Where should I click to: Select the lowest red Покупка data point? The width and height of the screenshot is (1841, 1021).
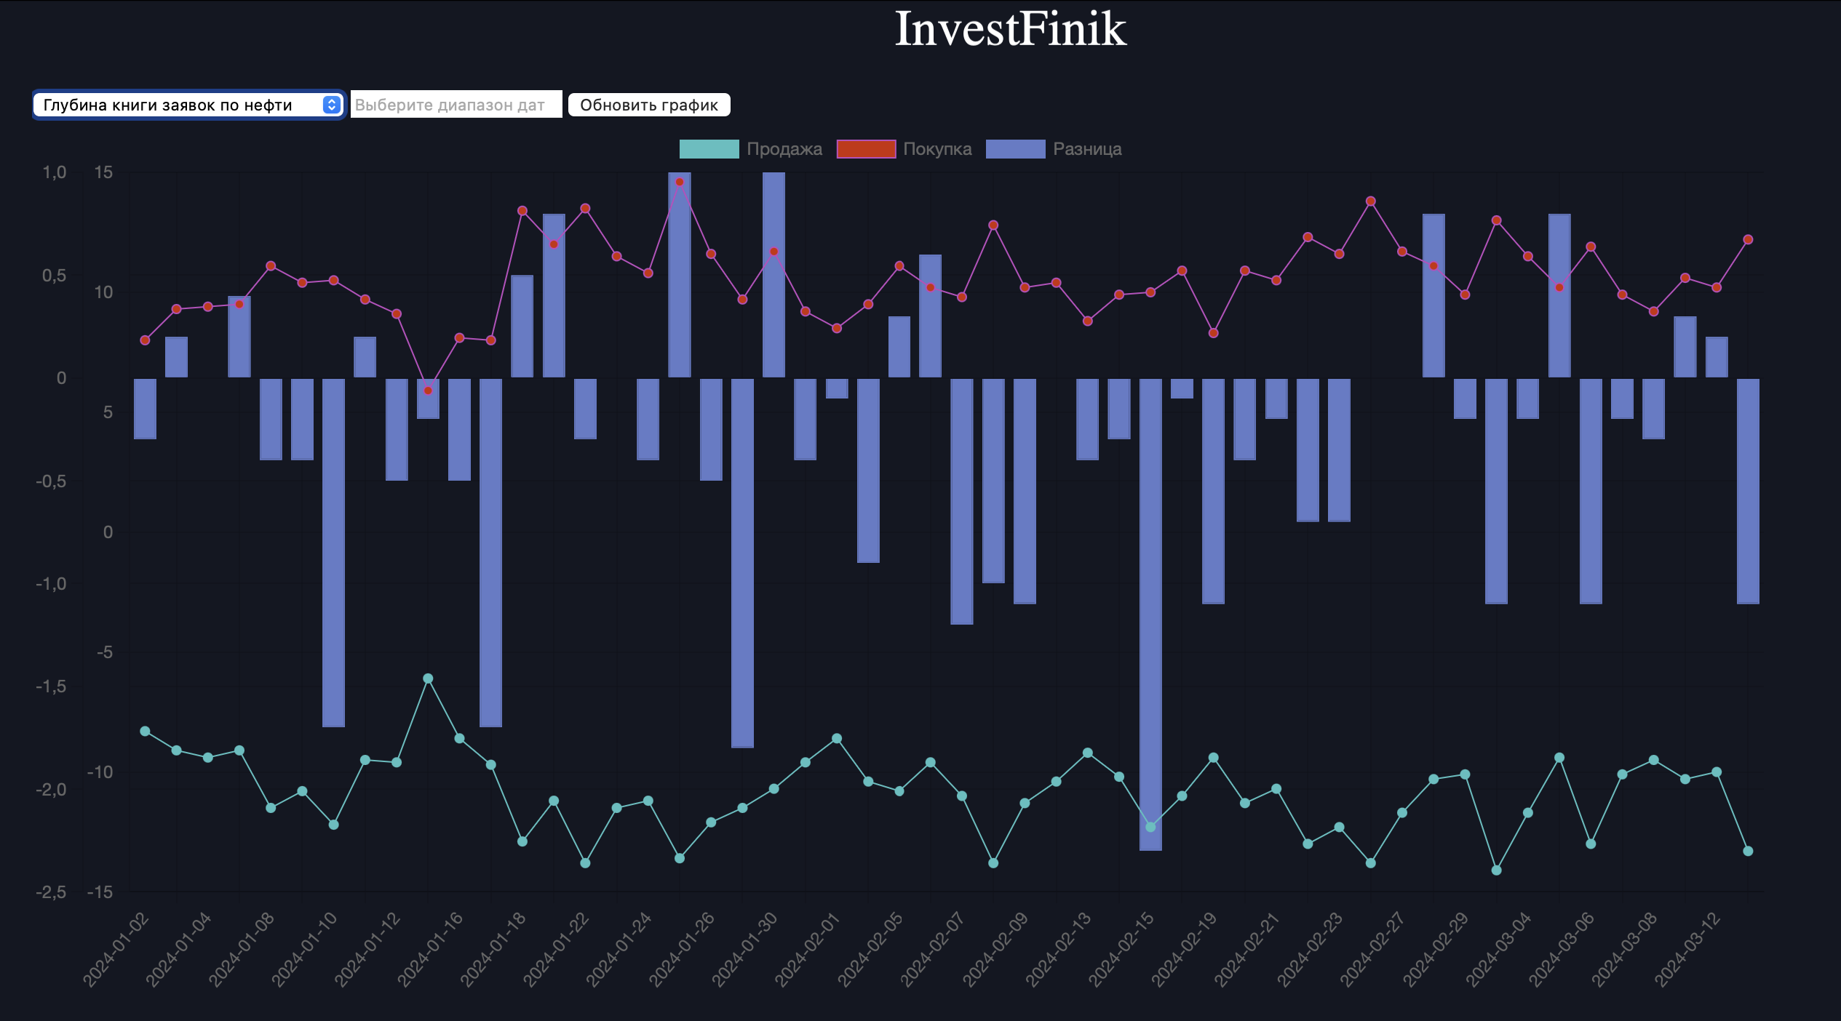[428, 391]
